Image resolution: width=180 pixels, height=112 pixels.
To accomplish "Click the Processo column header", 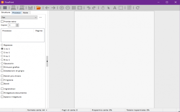I will 17,31.
